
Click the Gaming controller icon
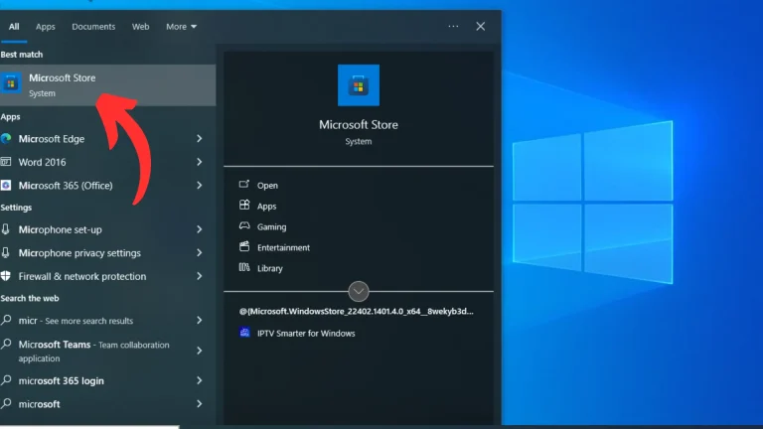[x=244, y=225]
